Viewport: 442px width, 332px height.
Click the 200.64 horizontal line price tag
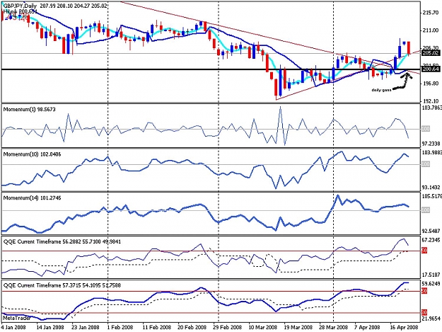click(x=431, y=69)
